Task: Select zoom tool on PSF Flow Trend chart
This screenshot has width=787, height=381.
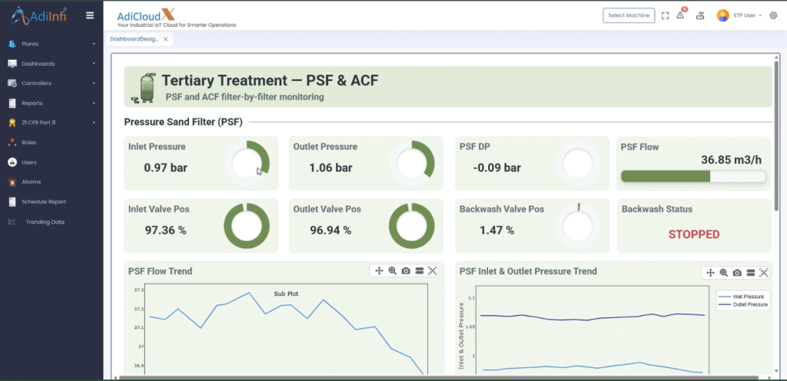Action: pyautogui.click(x=393, y=271)
